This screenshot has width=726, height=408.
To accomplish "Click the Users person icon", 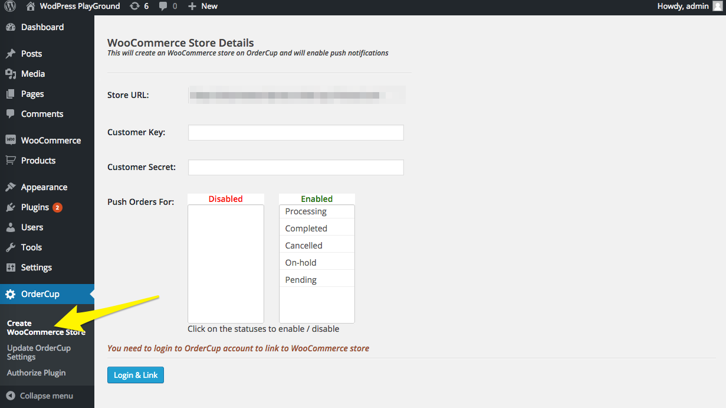I will click(11, 227).
